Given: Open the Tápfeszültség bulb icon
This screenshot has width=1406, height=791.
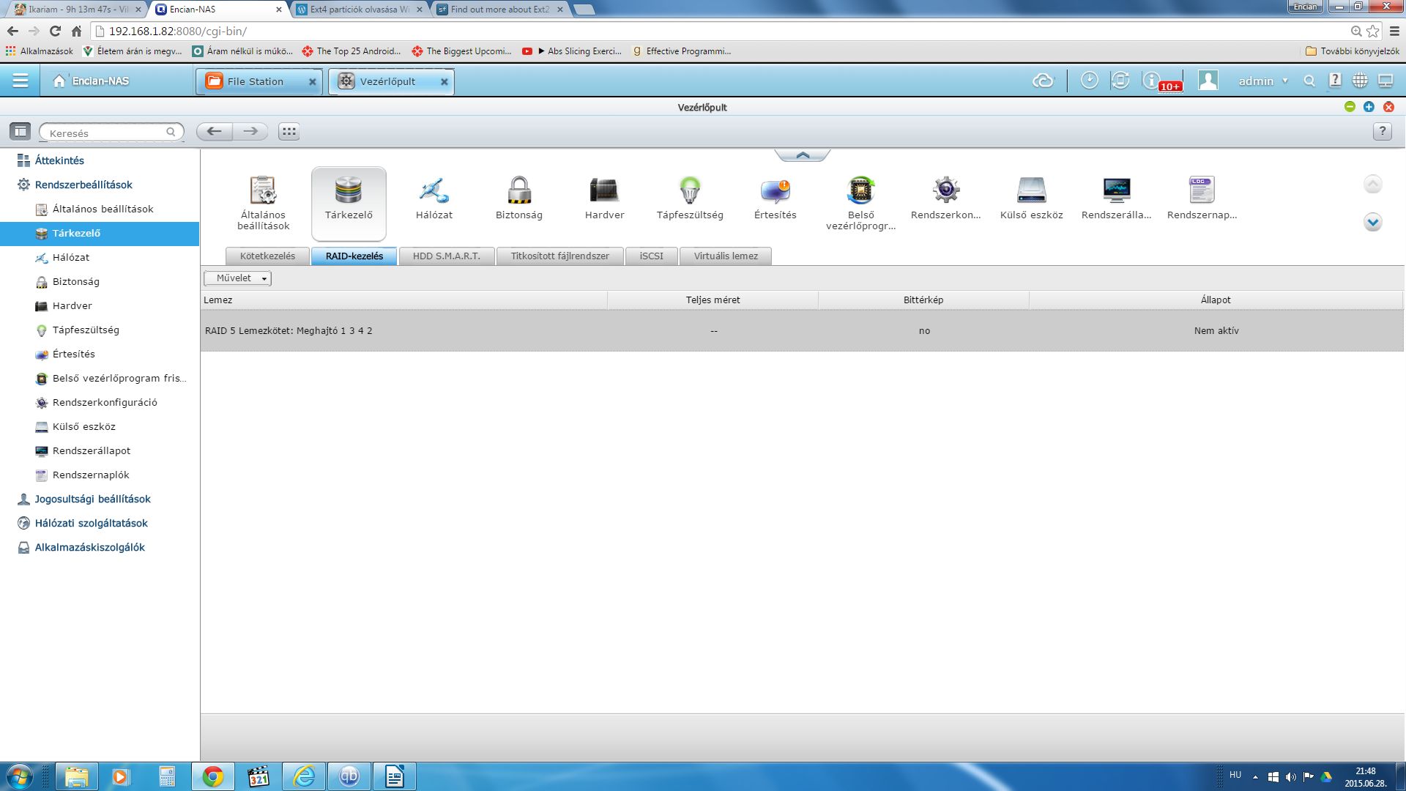Looking at the screenshot, I should coord(689,191).
